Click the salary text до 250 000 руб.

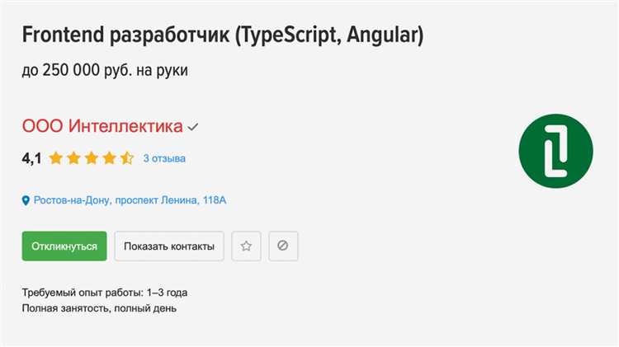106,71
